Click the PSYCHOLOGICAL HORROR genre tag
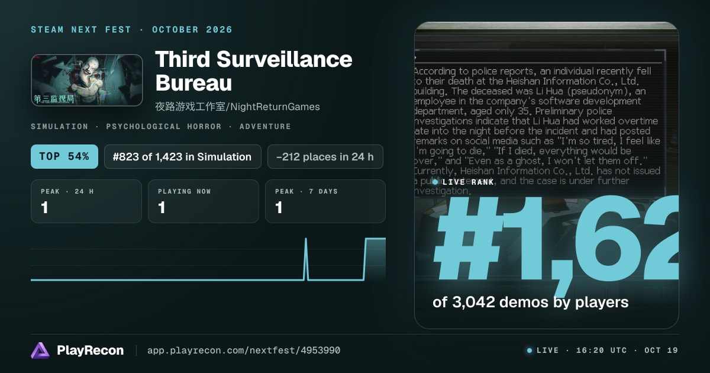 [163, 127]
